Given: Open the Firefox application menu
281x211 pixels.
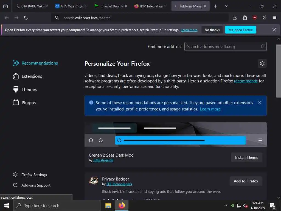Looking at the screenshot, I should (274, 18).
